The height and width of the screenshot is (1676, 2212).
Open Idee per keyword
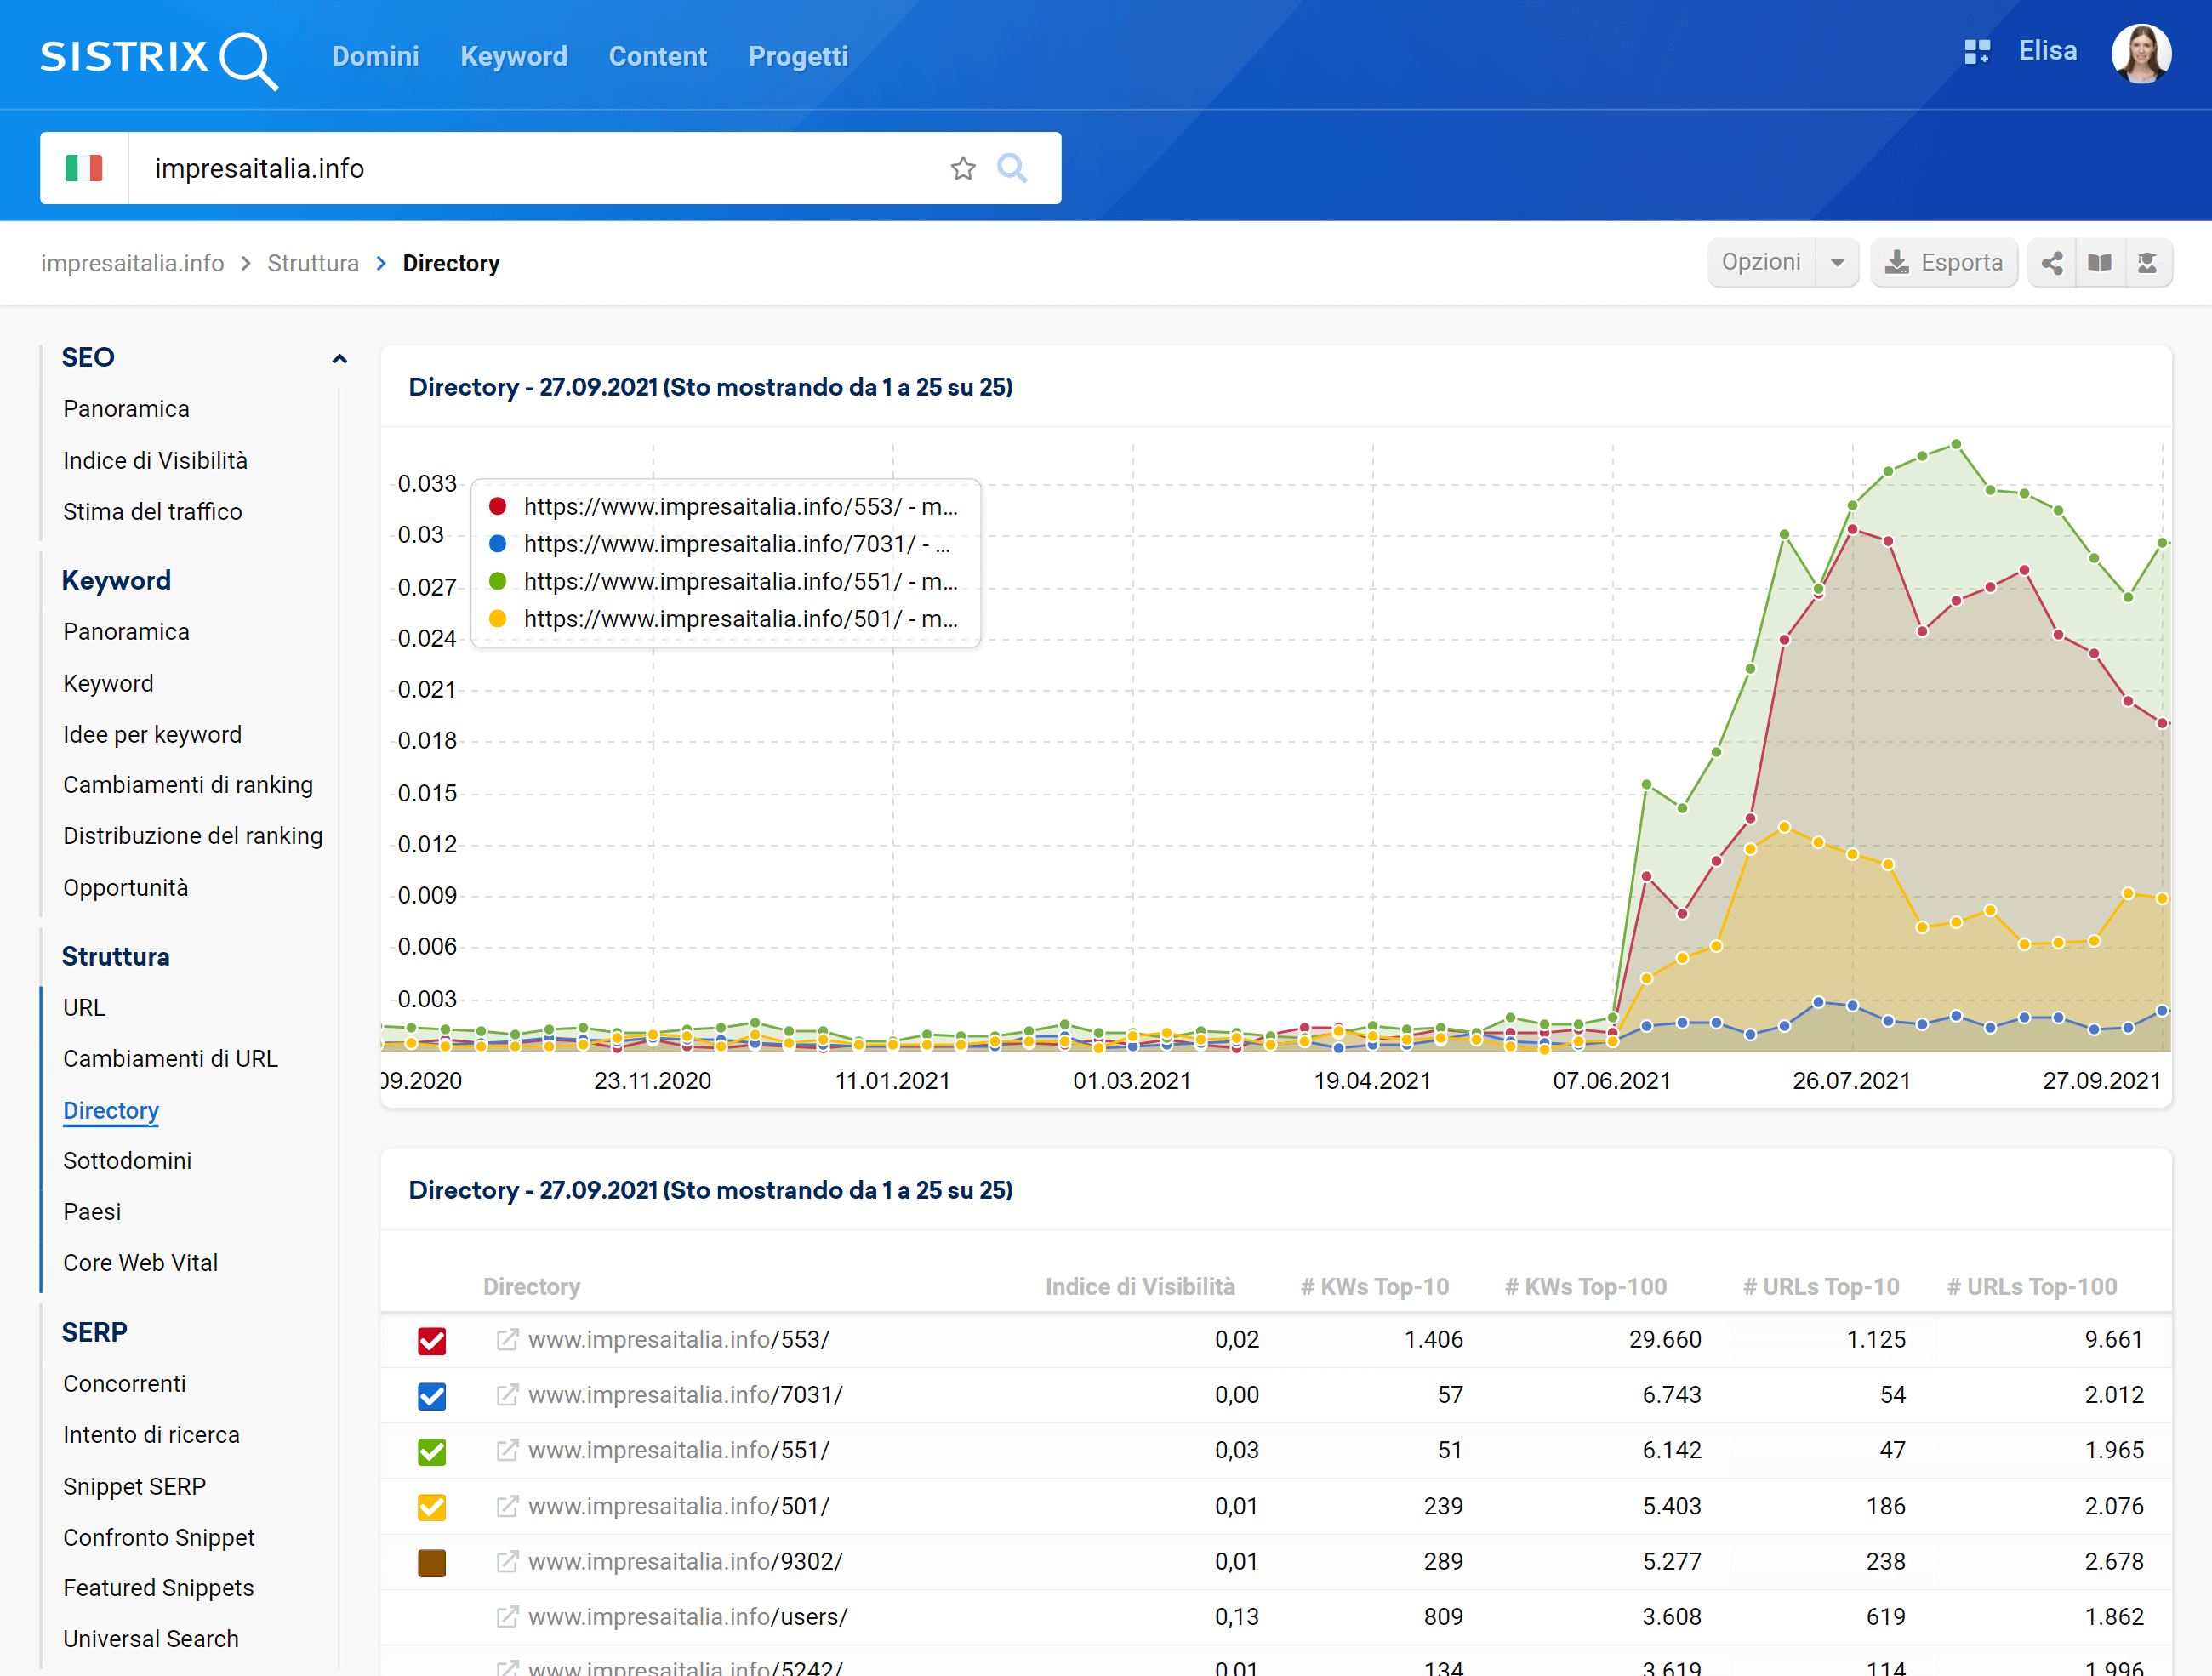tap(152, 734)
